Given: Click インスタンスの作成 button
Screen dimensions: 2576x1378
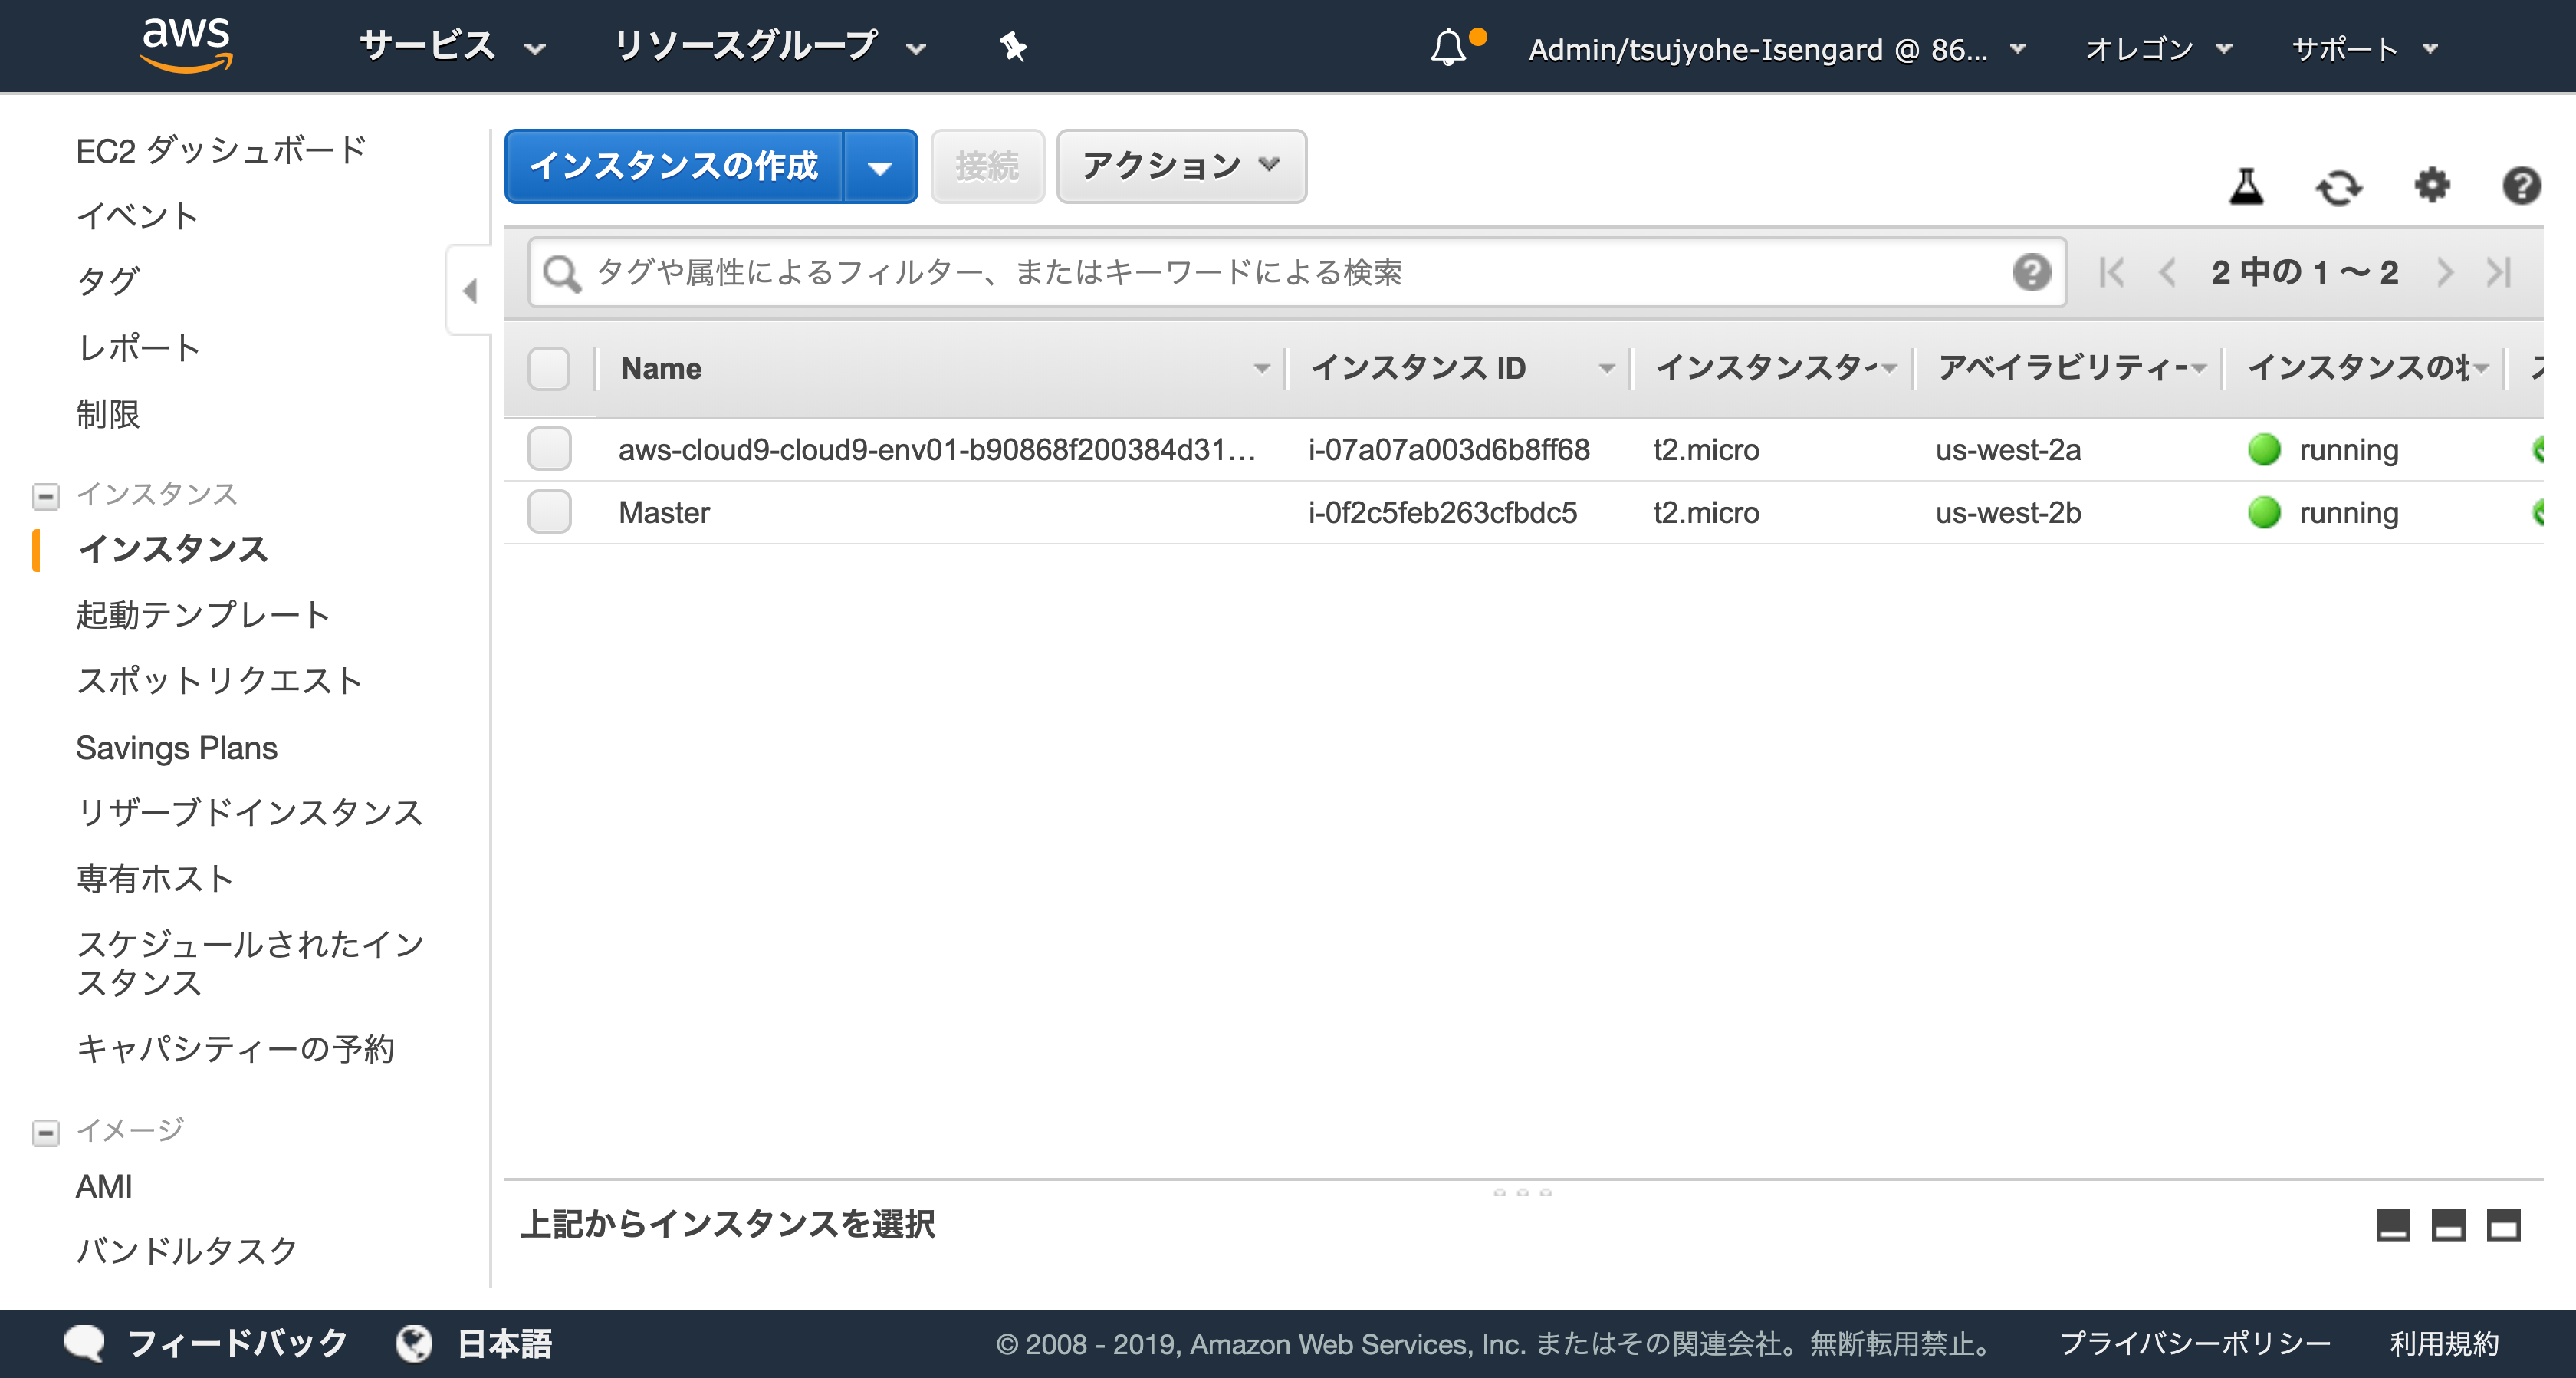Looking at the screenshot, I should [x=674, y=166].
